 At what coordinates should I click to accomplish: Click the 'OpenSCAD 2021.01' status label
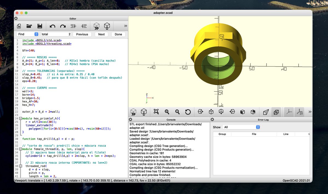[x=297, y=180]
